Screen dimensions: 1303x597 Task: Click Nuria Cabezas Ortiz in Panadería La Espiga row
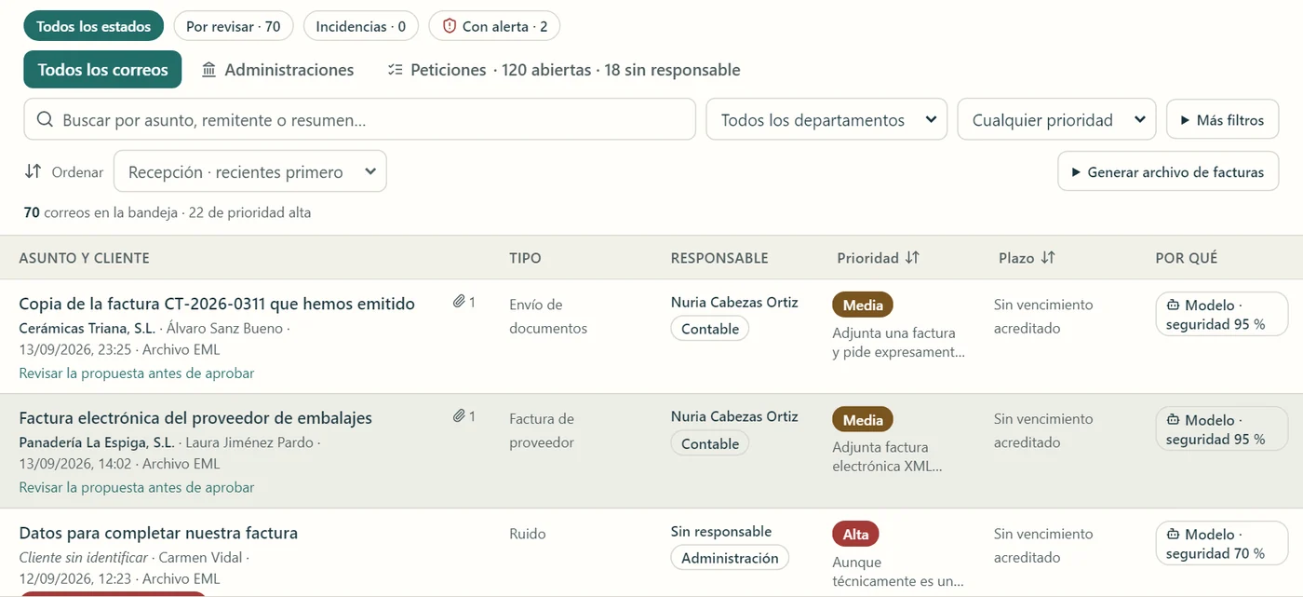[x=734, y=416]
